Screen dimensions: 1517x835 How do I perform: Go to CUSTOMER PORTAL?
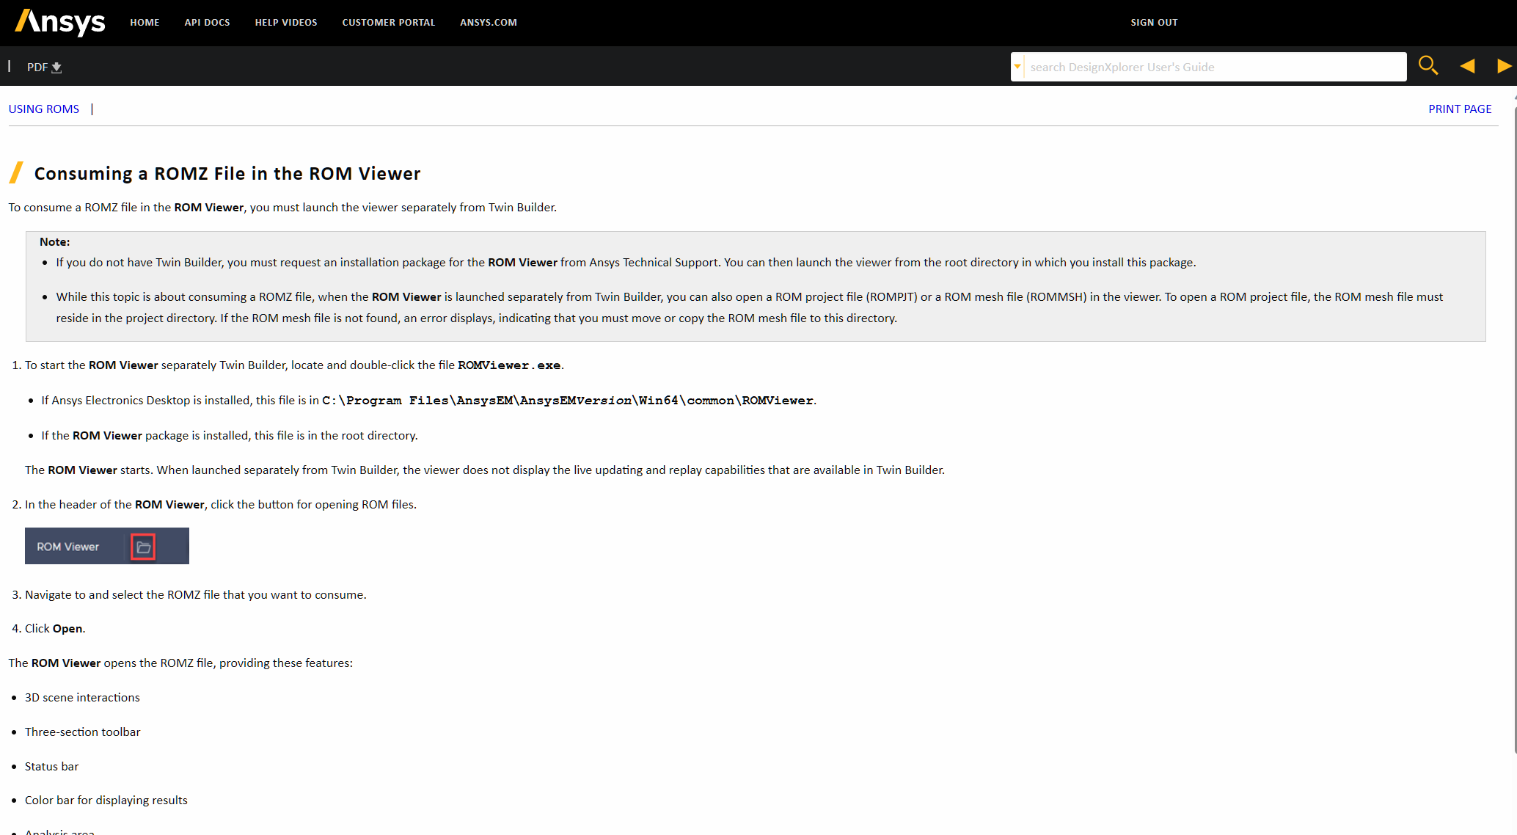pos(389,23)
